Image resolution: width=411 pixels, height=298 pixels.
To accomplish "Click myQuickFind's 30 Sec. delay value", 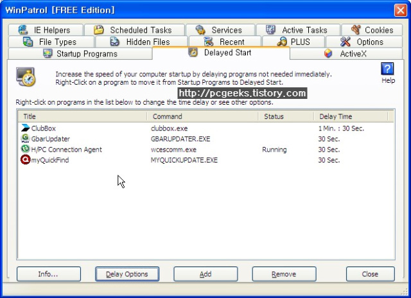I will [329, 160].
